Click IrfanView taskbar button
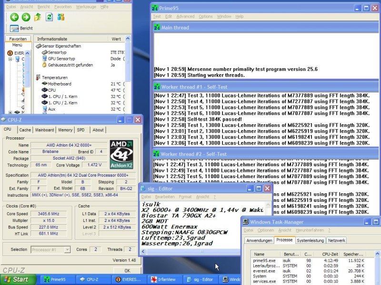 (x=164, y=279)
